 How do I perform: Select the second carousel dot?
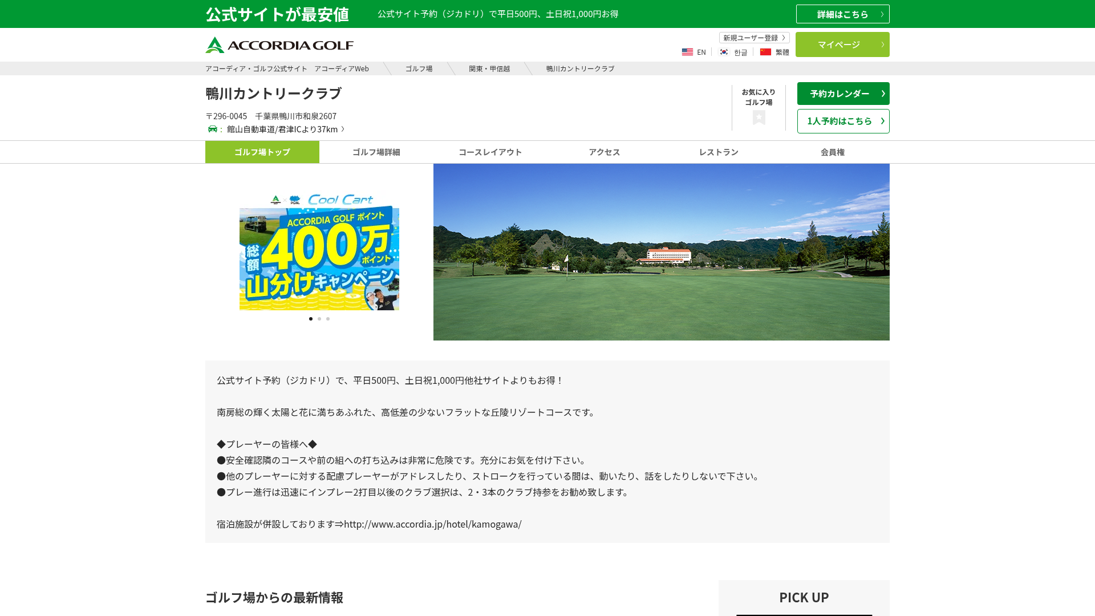click(x=319, y=319)
